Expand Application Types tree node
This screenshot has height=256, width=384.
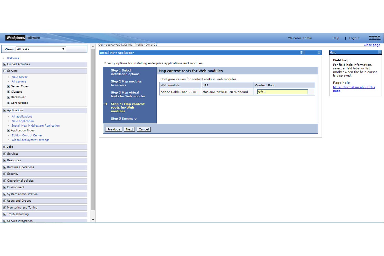tap(9, 130)
